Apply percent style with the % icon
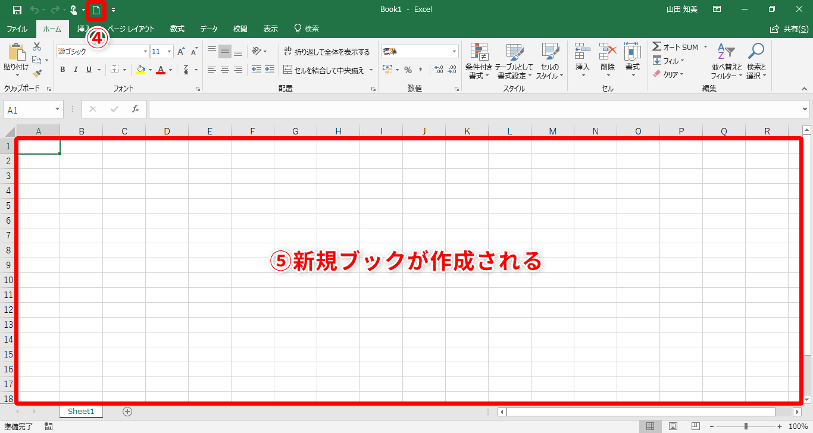The image size is (813, 433). click(x=408, y=70)
